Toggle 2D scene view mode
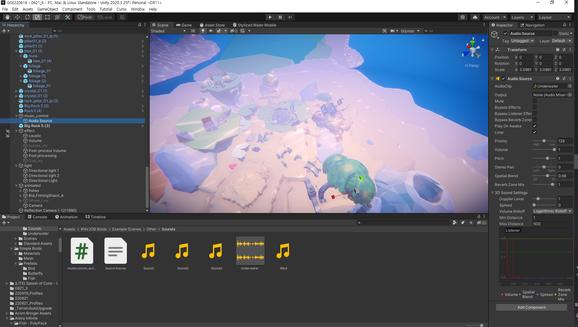Screen dimensions: 578x327 pos(193,31)
